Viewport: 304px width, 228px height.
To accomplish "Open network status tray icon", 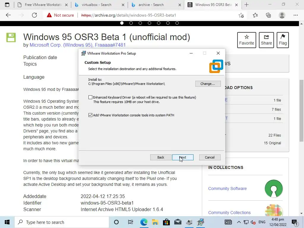I will (x=246, y=222).
